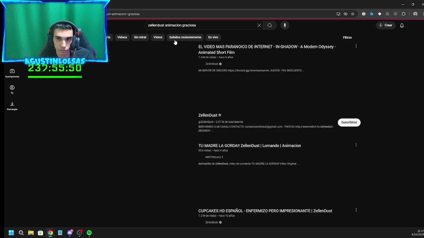Open options for the CUPCAKES video
424x238 pixels.
[356, 210]
